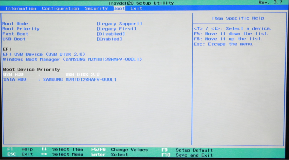Open the Exit menu tab
289x160 pixels.
tap(136, 8)
